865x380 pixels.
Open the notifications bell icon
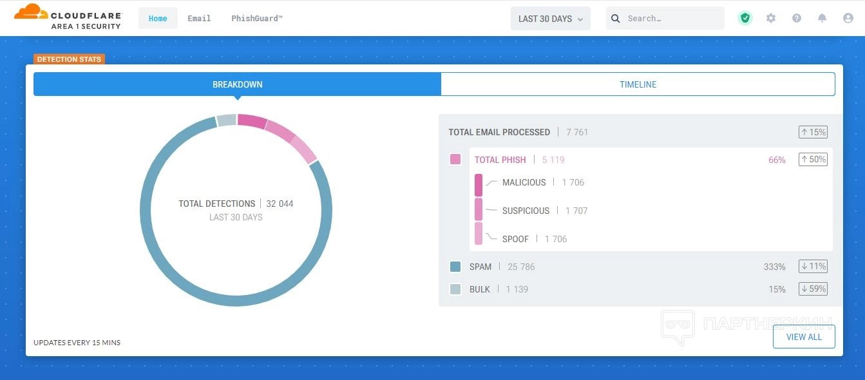[822, 18]
